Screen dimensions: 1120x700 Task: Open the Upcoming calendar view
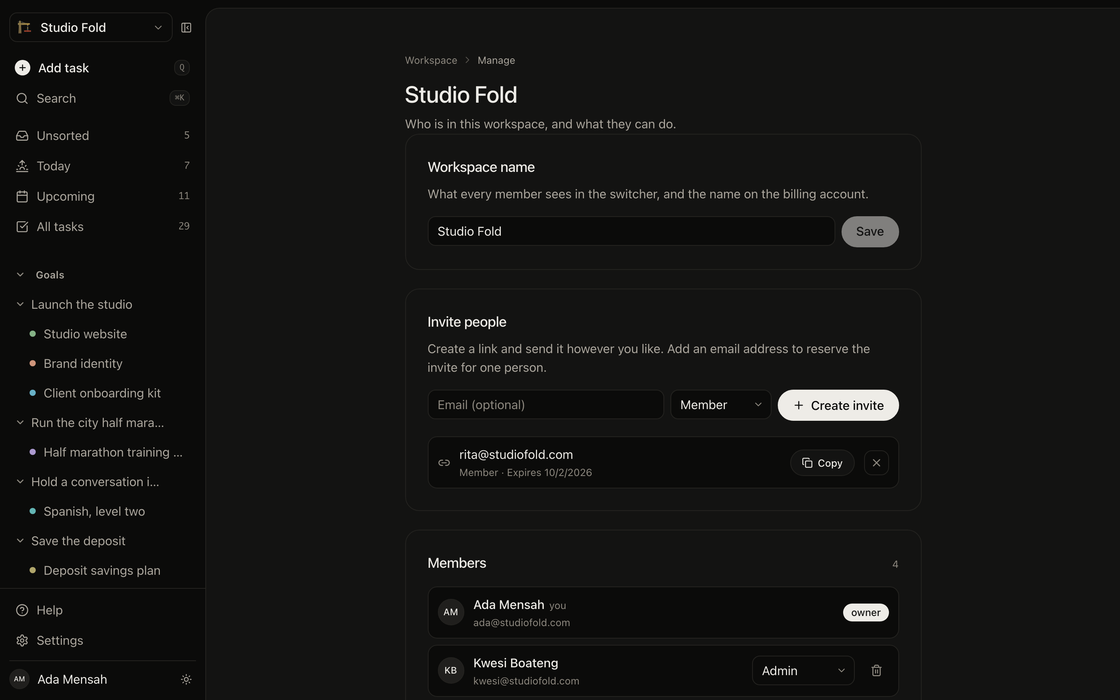pyautogui.click(x=102, y=196)
